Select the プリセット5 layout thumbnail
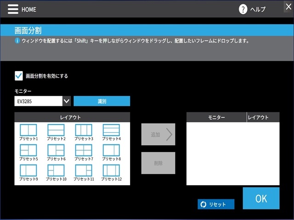Viewport: 294px width, 220px height. 28,150
